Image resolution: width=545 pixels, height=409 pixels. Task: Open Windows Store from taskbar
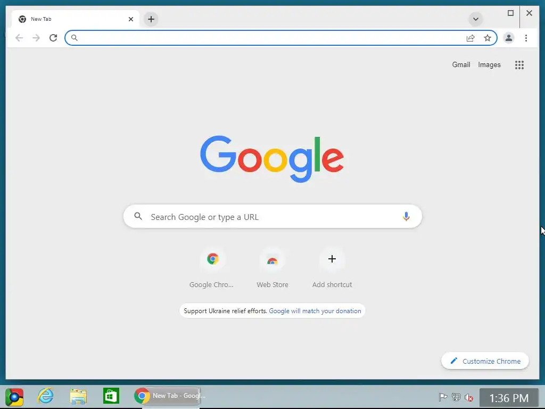(111, 396)
